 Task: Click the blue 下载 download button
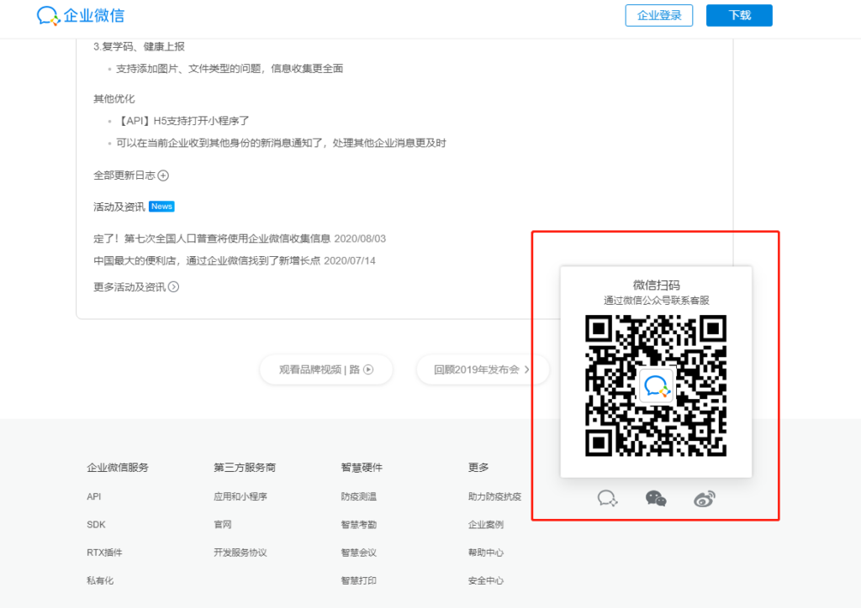[739, 15]
